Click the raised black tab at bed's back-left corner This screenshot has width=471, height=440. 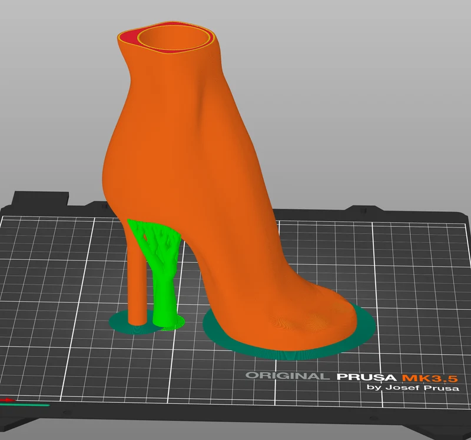[x=41, y=198]
